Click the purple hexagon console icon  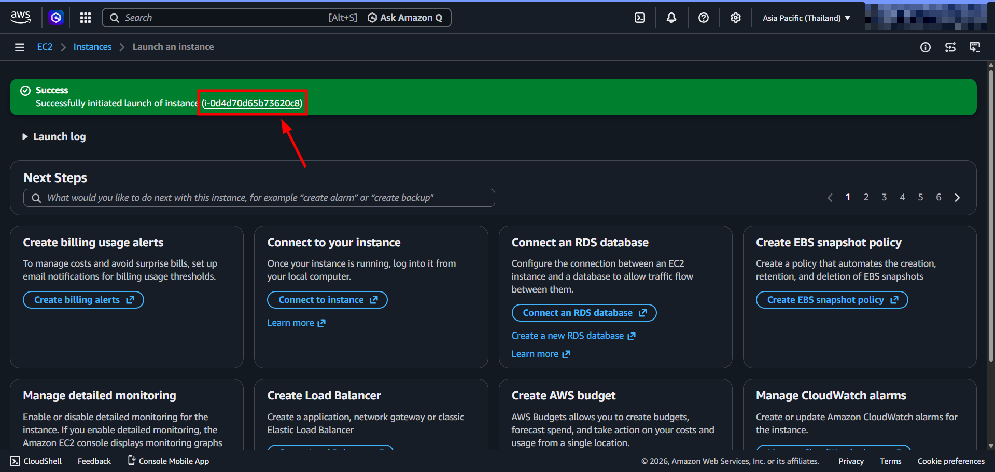pos(56,18)
